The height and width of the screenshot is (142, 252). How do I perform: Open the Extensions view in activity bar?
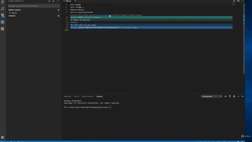(2, 29)
